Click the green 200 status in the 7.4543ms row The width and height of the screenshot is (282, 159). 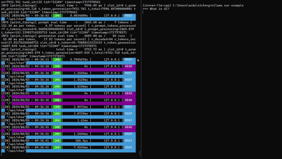point(57,147)
